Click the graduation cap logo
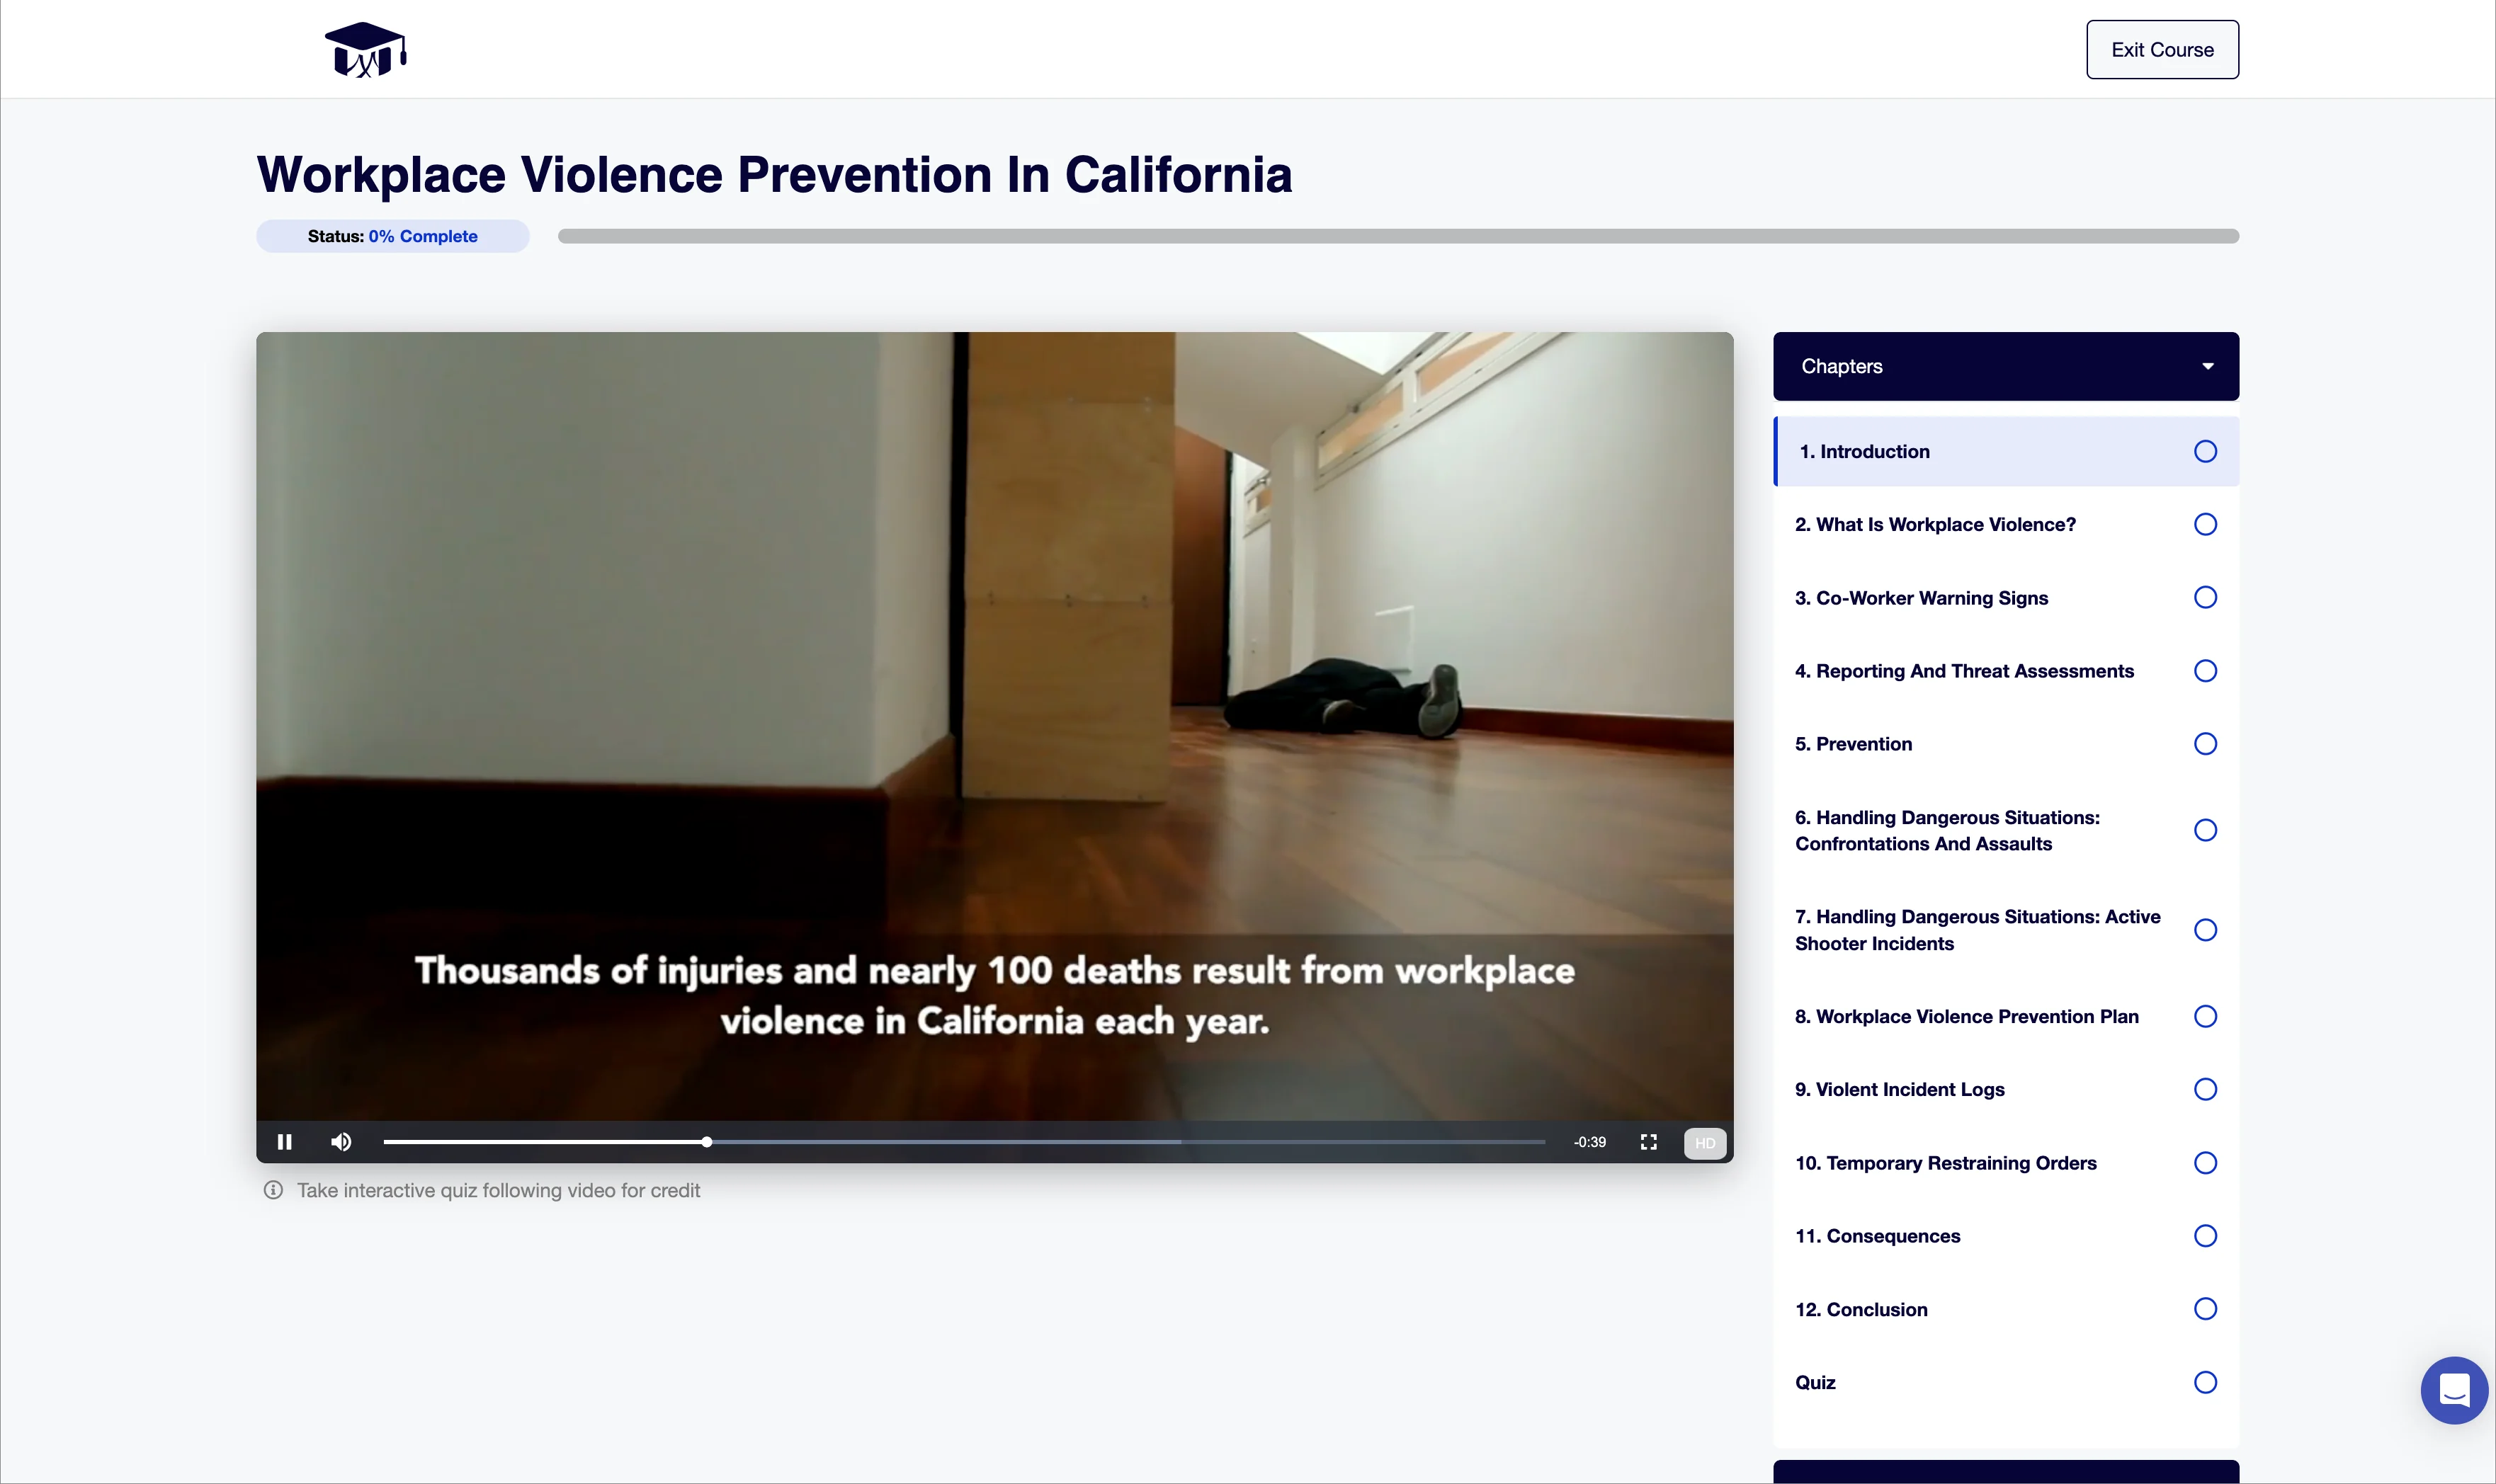Viewport: 2496px width, 1484px height. point(365,48)
